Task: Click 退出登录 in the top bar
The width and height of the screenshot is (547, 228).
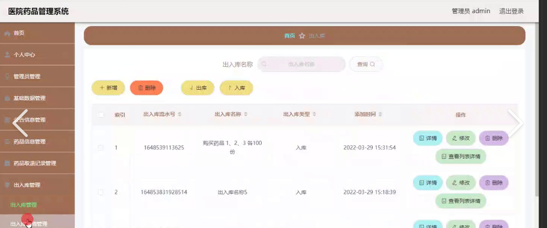Action: click(x=511, y=11)
